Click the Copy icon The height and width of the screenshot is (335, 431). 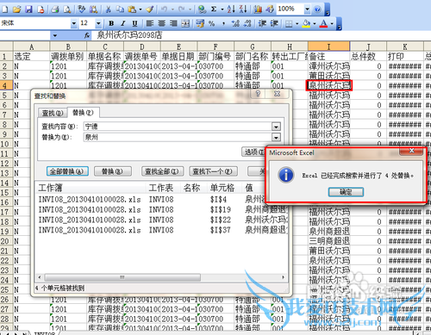pos(120,9)
